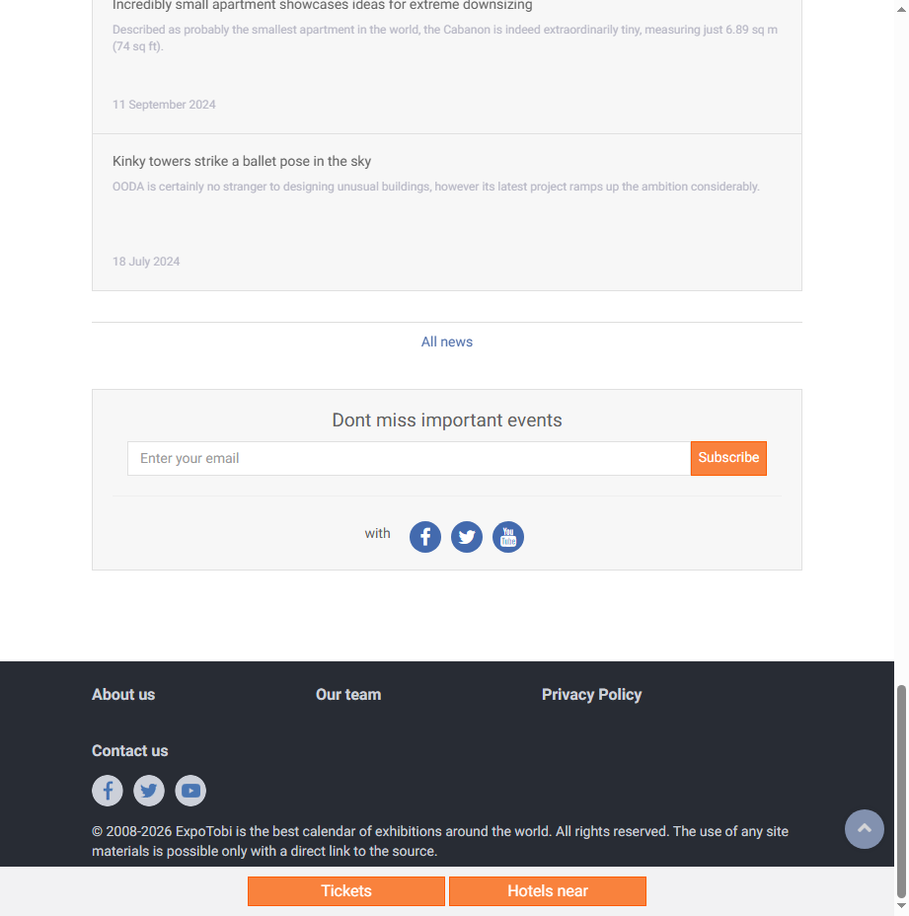Viewport: 909px width, 916px height.
Task: Click the footer Facebook icon
Action: tap(108, 791)
